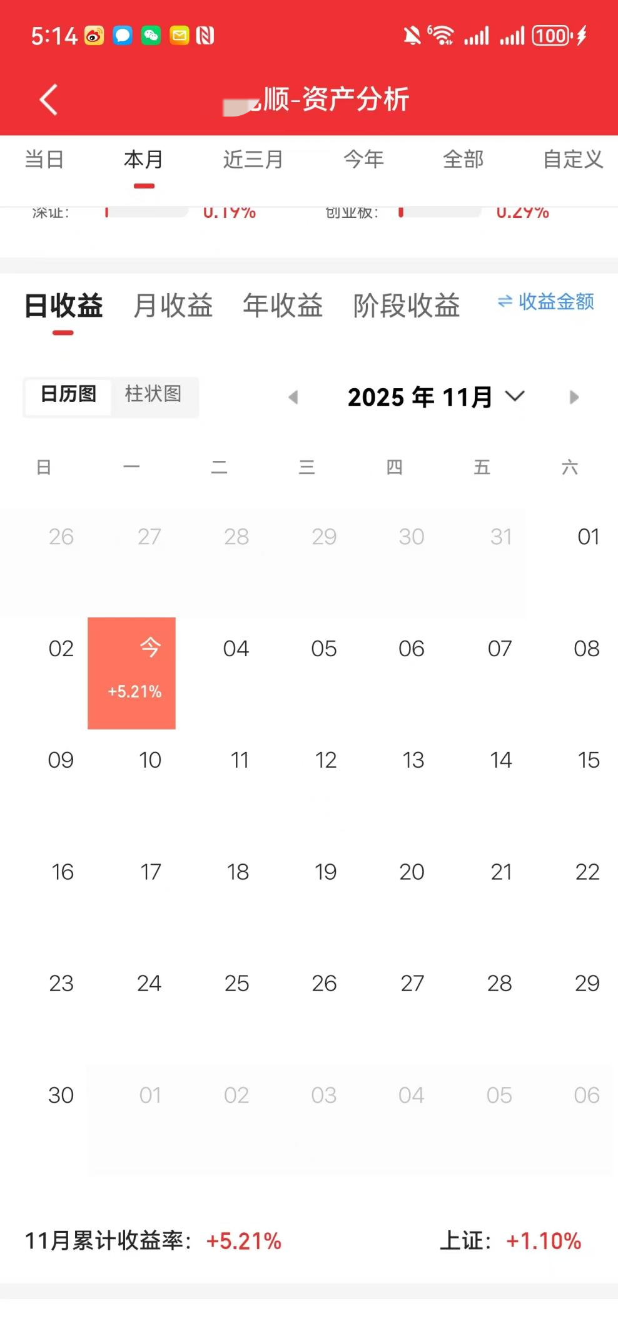
Task: Expand month picker chevron
Action: 515,396
